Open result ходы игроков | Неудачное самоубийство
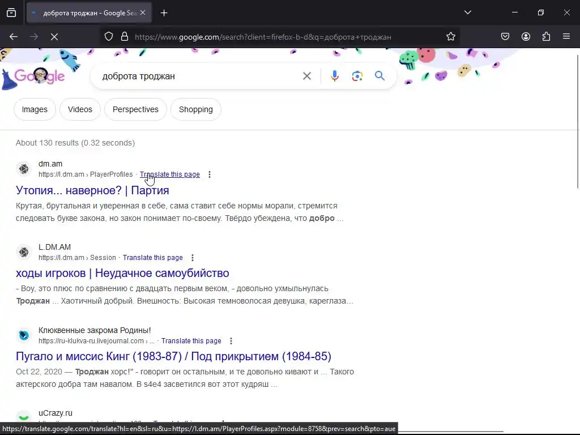This screenshot has width=580, height=435. [122, 274]
